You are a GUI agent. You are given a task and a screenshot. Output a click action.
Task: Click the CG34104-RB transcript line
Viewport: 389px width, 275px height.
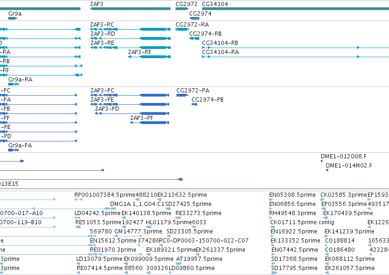[295, 48]
